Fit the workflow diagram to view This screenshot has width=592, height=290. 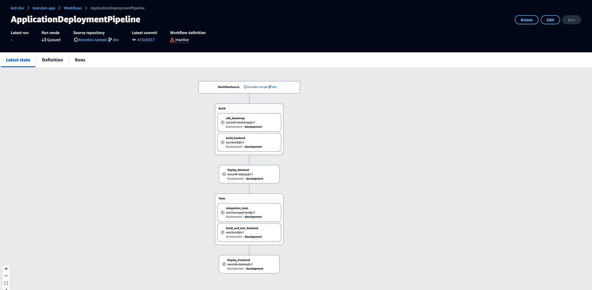coord(6,283)
